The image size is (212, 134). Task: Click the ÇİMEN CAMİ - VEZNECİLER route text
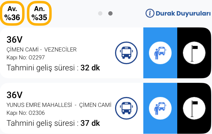point(41,50)
